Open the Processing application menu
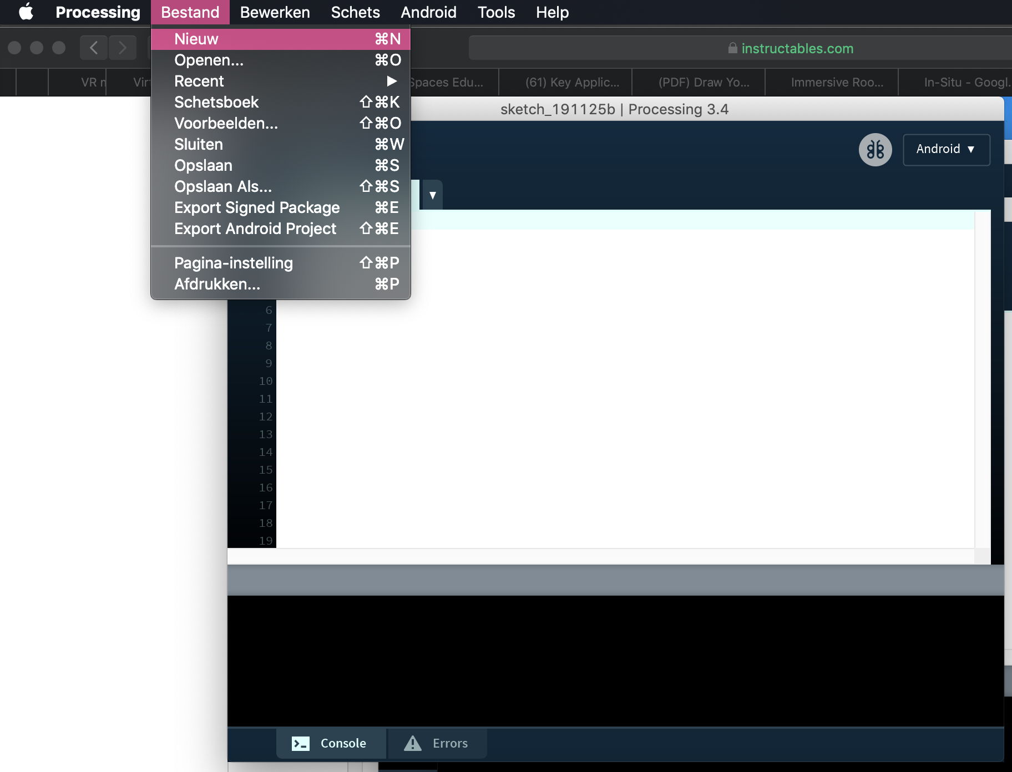Viewport: 1012px width, 772px height. 98,12
